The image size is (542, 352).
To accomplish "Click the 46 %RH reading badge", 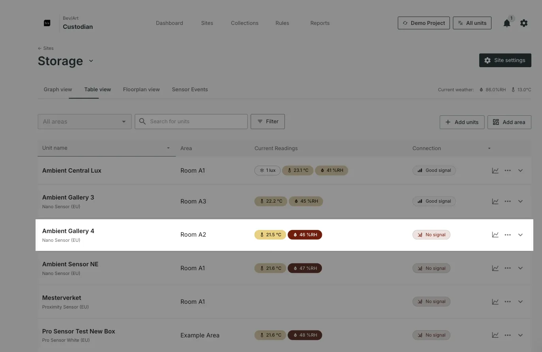I will click(x=305, y=235).
